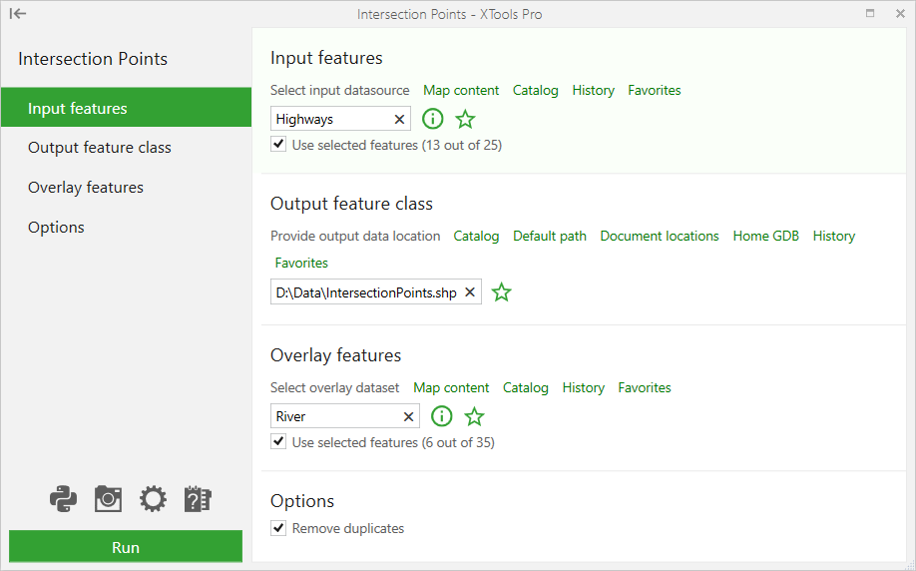
Task: Collapse the sidebar with arrow icon
Action: (x=18, y=13)
